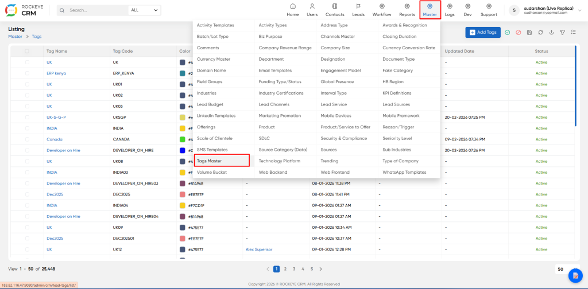
Task: Open the column list settings icon
Action: point(574,33)
